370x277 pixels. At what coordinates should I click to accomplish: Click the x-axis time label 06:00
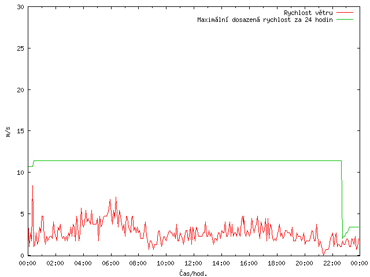pos(110,263)
